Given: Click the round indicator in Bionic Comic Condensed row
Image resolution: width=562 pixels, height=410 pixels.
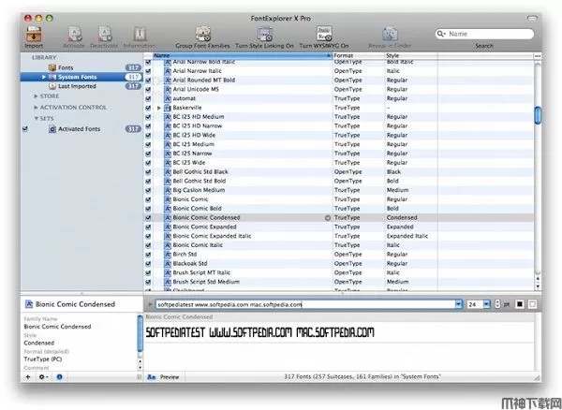Looking at the screenshot, I should pyautogui.click(x=328, y=218).
